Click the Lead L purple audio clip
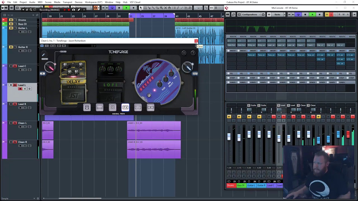 tap(154, 130)
